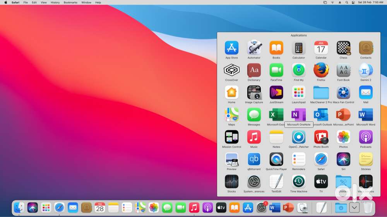Open the Gemini 2 app
This screenshot has width=387, height=217.
(x=366, y=70)
